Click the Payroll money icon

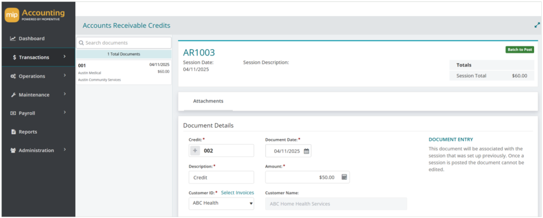[x=13, y=113]
